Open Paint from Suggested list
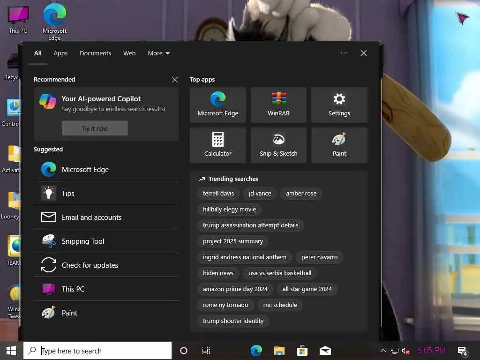The width and height of the screenshot is (480, 360). (x=106, y=313)
